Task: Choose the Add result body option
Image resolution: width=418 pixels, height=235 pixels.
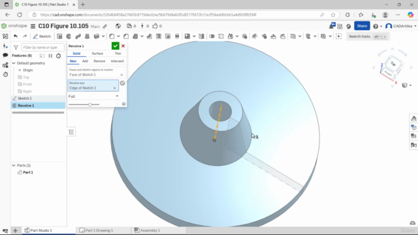Action: (x=85, y=61)
